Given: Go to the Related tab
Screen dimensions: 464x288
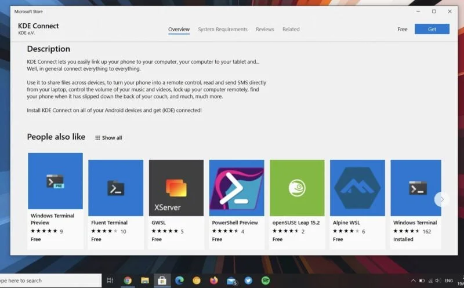Looking at the screenshot, I should click(x=291, y=30).
